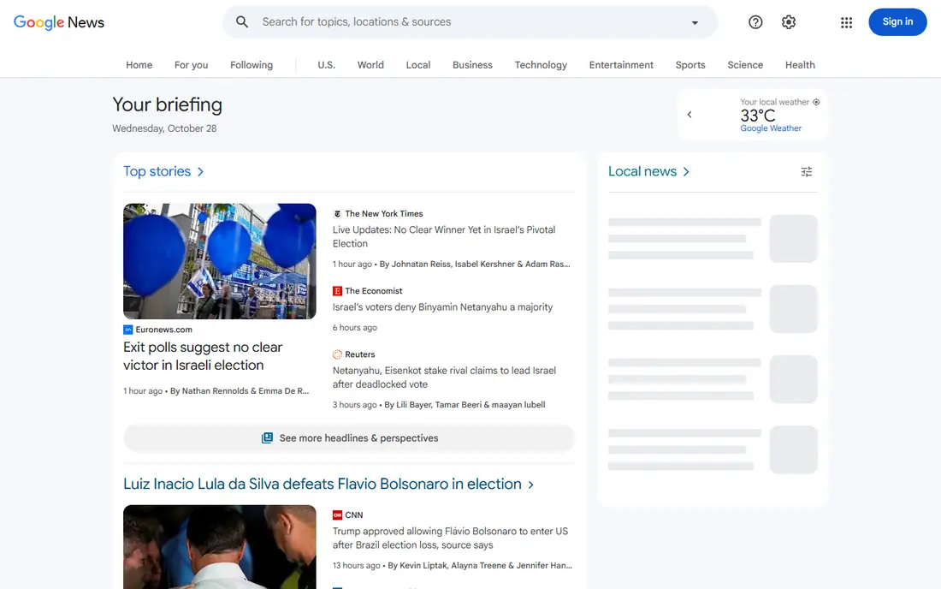Open the blue balloons story thumbnail
Screen dimensions: 941x589
pyautogui.click(x=220, y=261)
